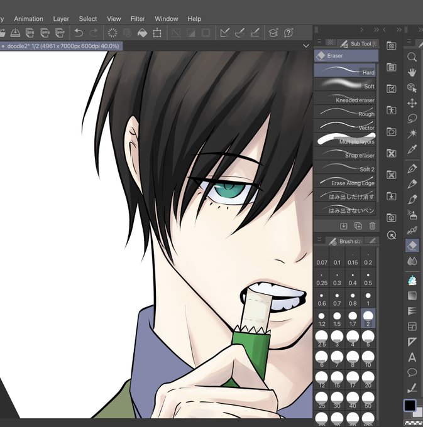Select the Eraser tool in toolbar
This screenshot has width=423, height=427.
pyautogui.click(x=412, y=246)
